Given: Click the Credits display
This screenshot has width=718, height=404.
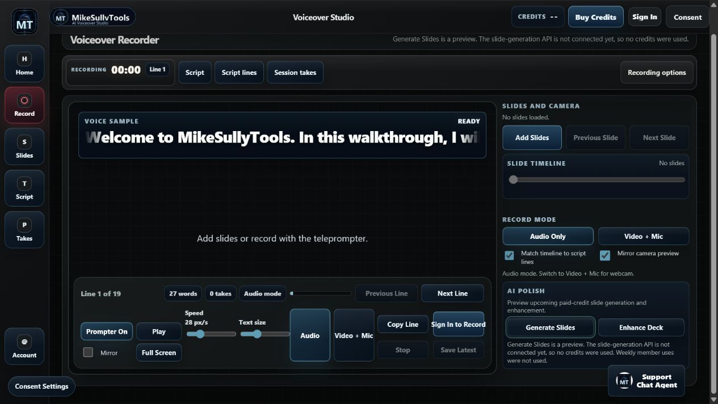Looking at the screenshot, I should click(x=538, y=17).
